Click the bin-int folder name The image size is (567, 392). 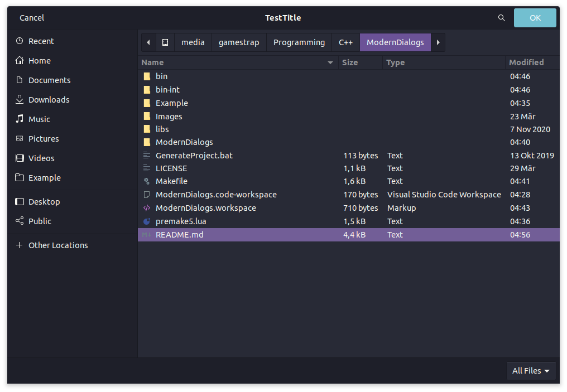[167, 90]
